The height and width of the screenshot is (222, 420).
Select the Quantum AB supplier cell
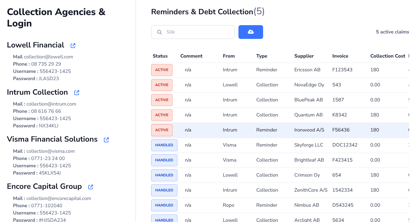(x=308, y=115)
